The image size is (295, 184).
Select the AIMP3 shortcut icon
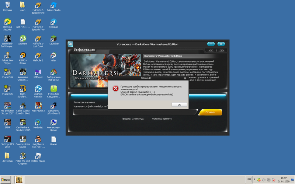click(x=23, y=58)
